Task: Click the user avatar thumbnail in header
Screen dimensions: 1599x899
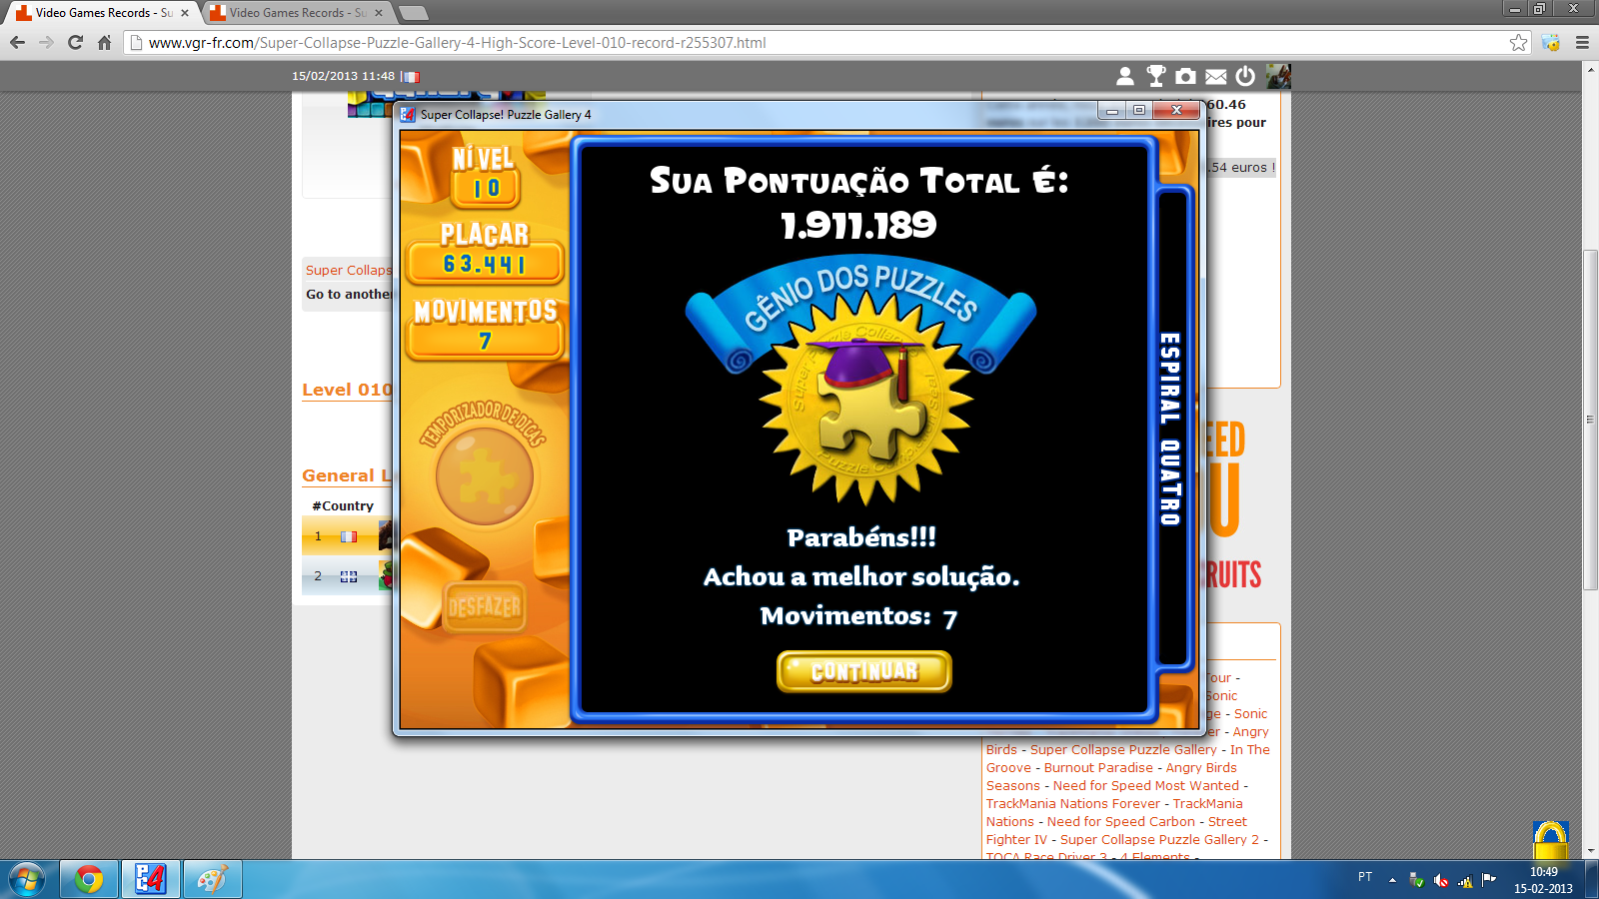Action: coord(1278,76)
